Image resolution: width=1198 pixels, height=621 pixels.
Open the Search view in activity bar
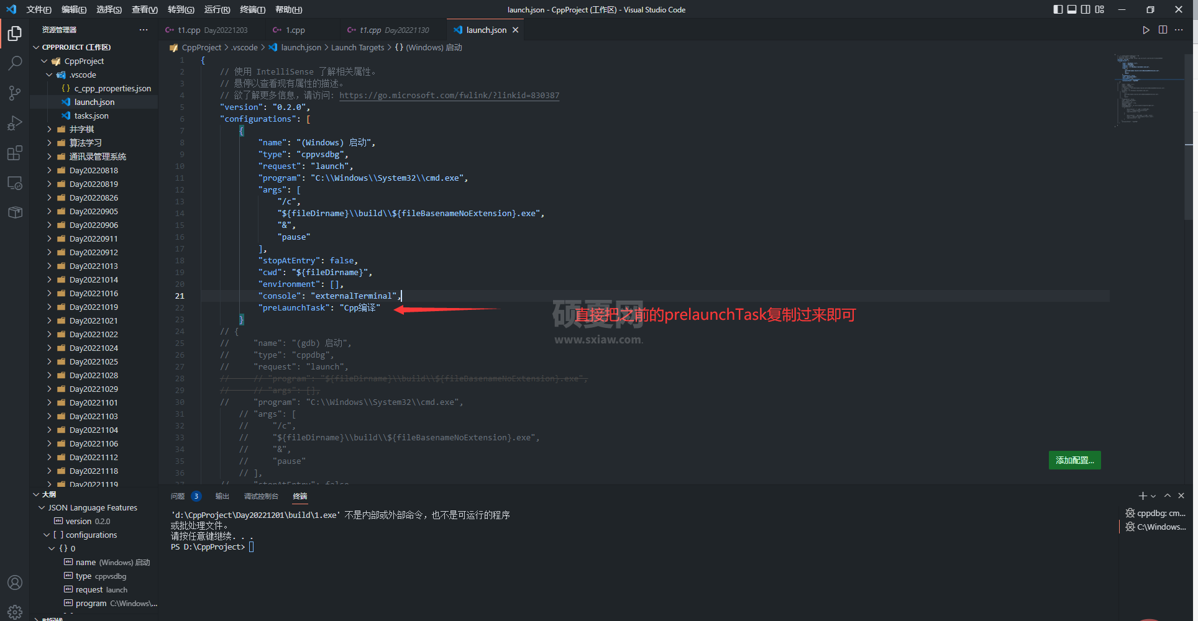[15, 63]
